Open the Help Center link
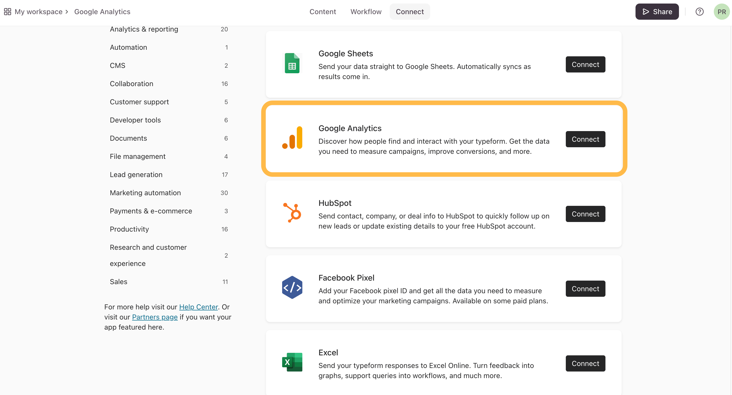 coord(198,307)
